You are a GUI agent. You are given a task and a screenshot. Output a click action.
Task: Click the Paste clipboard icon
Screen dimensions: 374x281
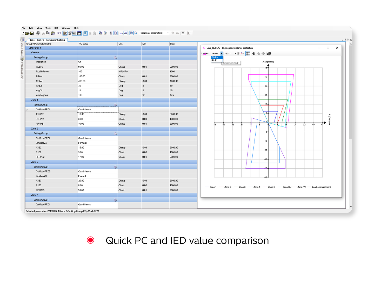point(53,33)
